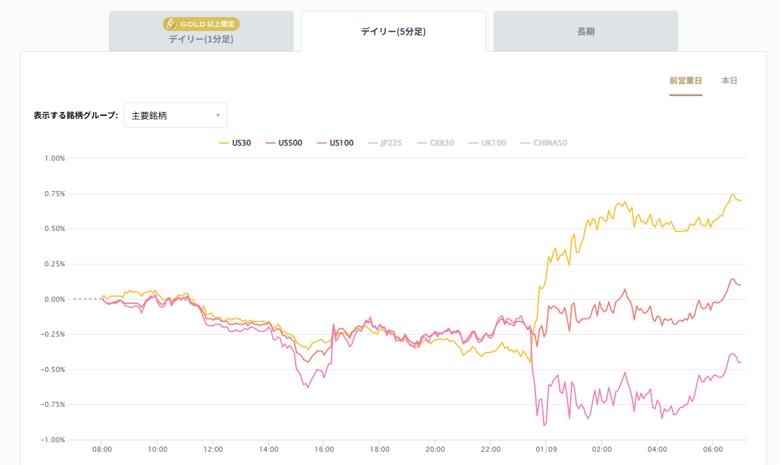Click the 01/09 date axis label
Viewport: 779px width, 465px height.
click(x=545, y=449)
